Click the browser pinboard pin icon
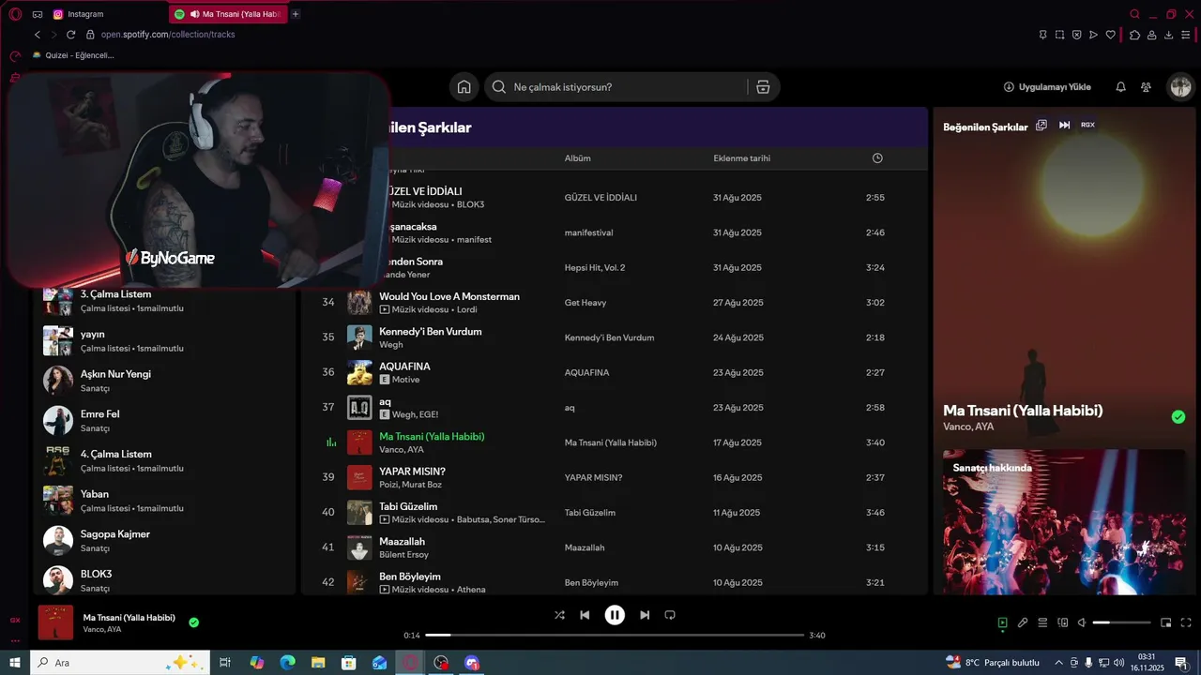The image size is (1201, 675). tap(1042, 35)
